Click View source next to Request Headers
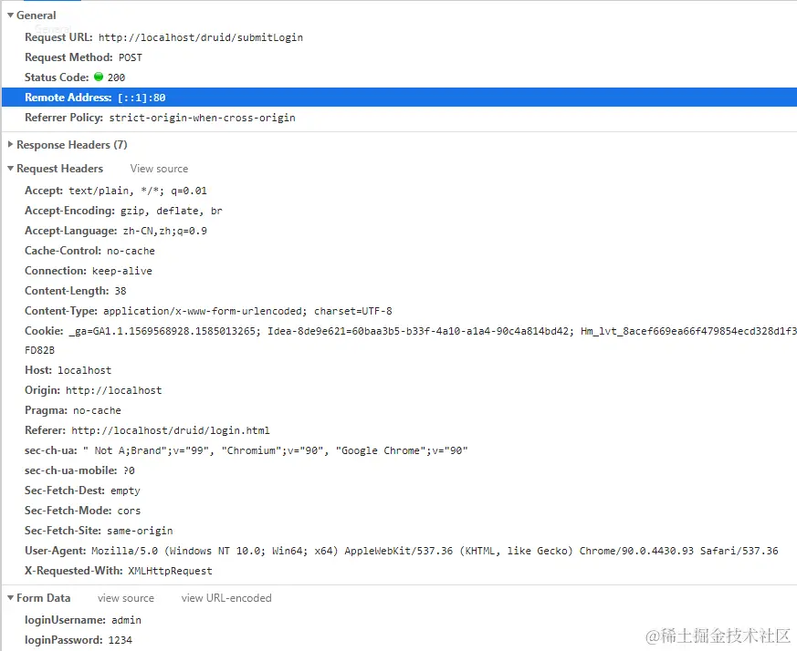The width and height of the screenshot is (797, 651). coord(159,169)
